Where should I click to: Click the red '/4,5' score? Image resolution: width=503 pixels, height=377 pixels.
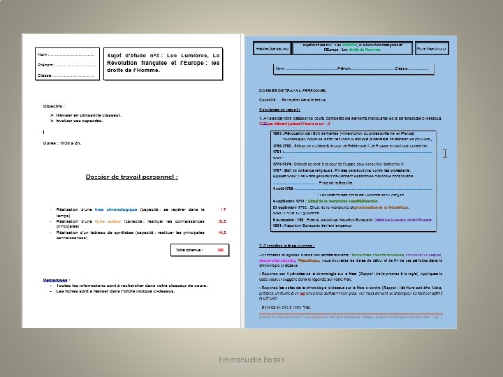pos(222,232)
